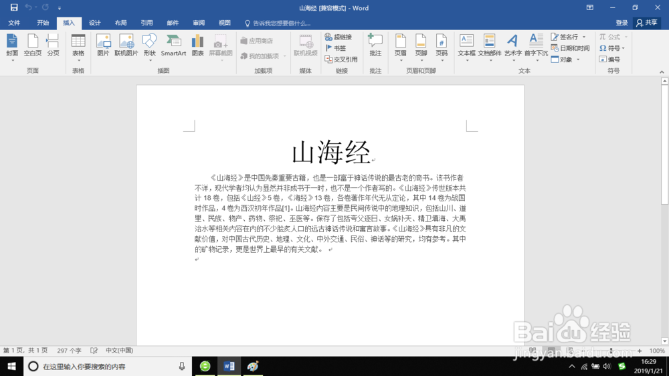669x376 pixels.
Task: Insert a picture (图片)
Action: 103,46
